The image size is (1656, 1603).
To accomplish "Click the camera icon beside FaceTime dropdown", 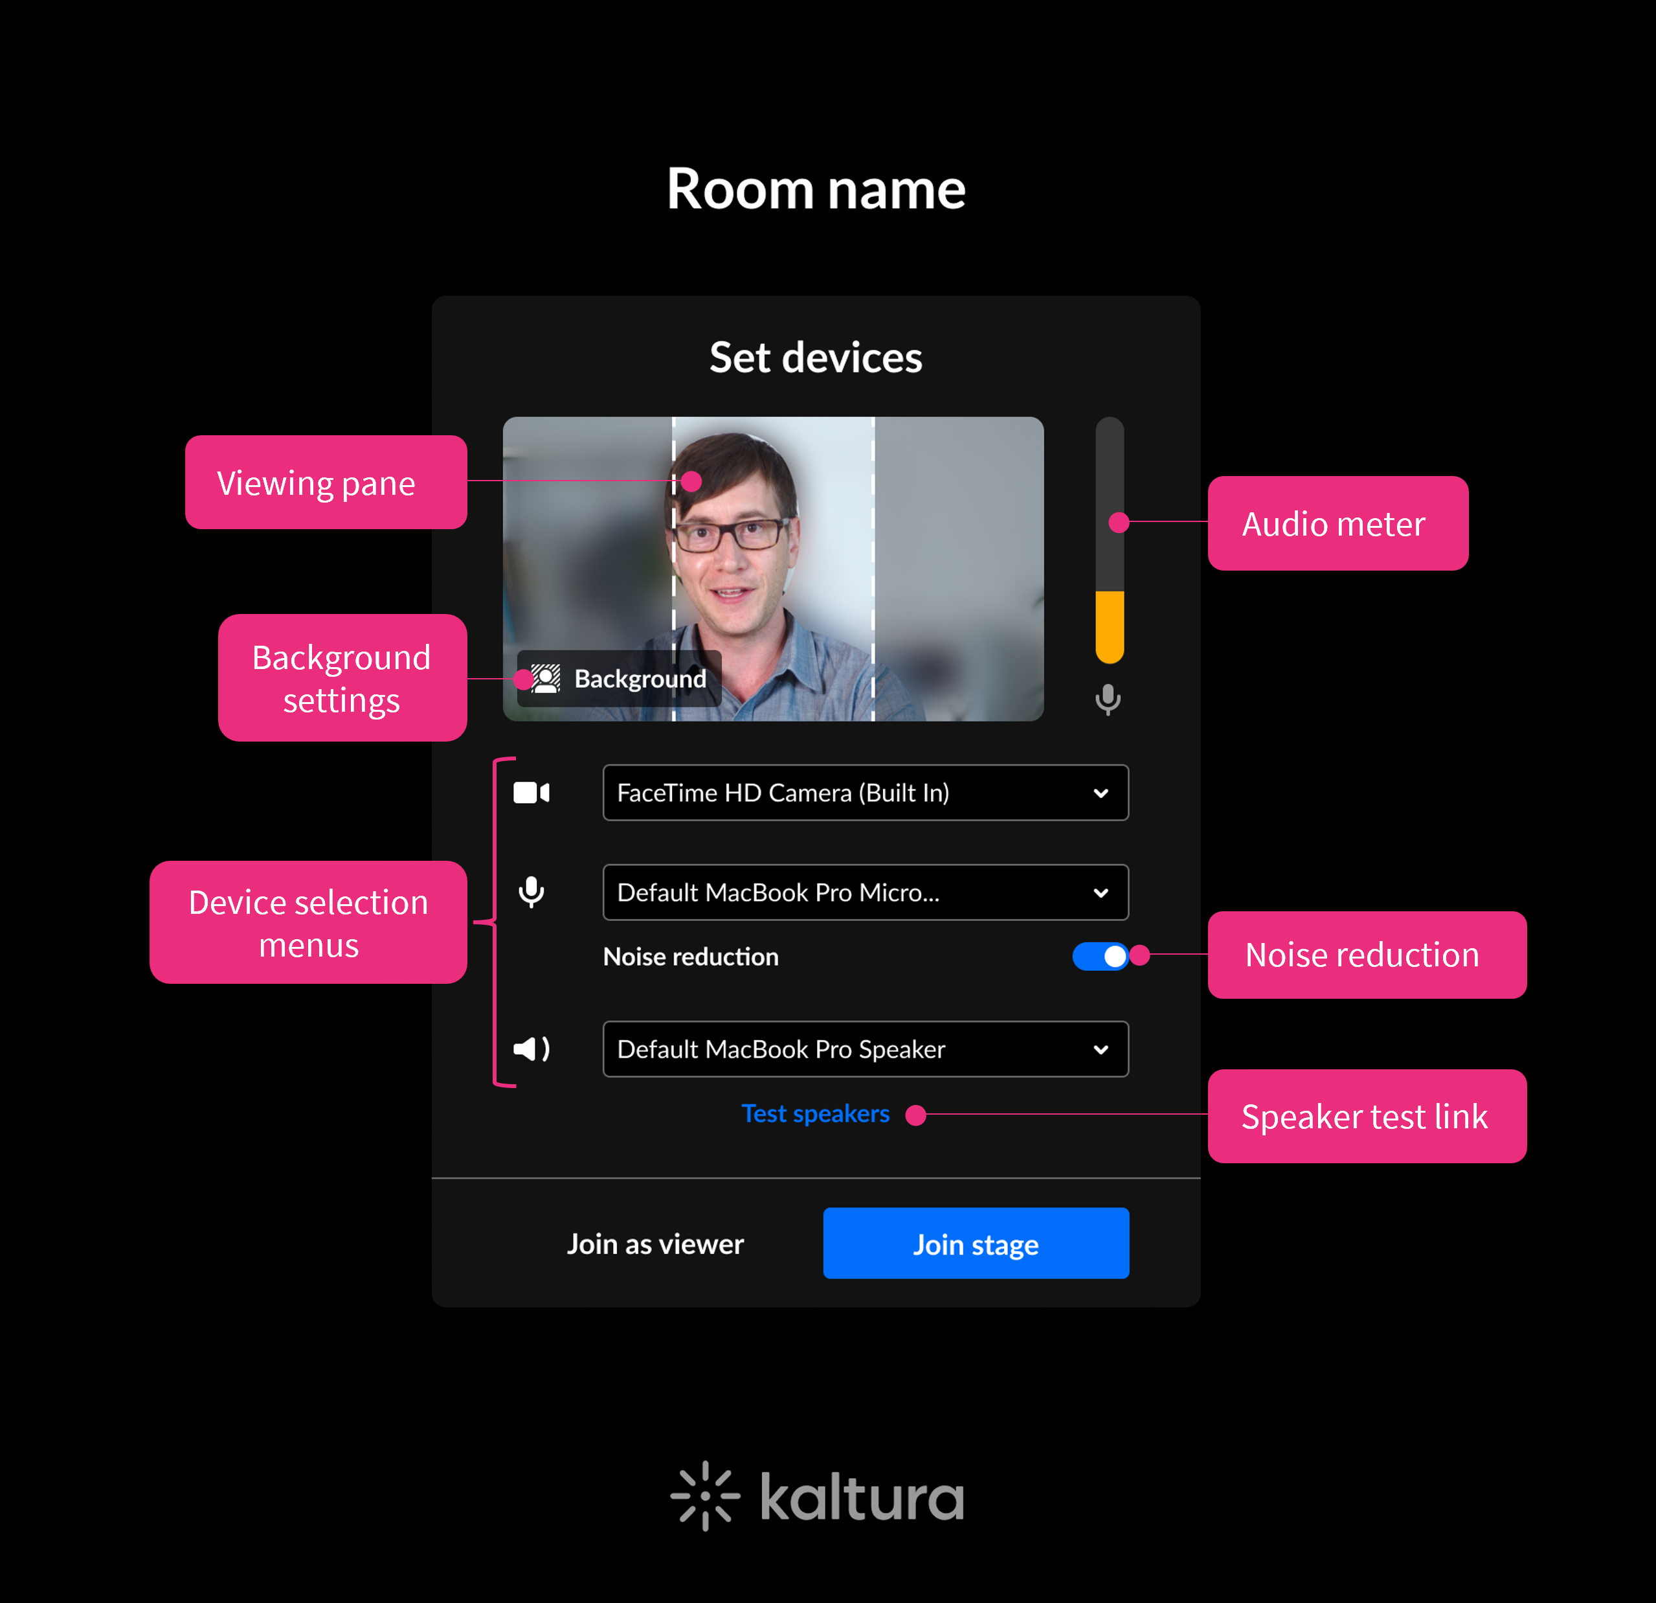I will (531, 792).
